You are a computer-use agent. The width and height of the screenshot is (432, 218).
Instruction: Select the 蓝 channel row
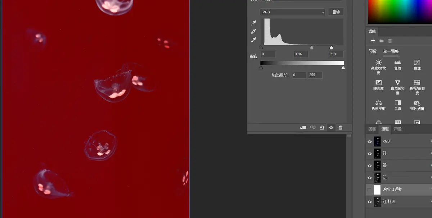(399, 178)
